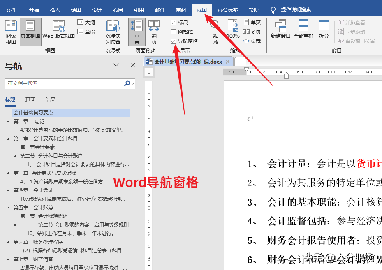The image size is (382, 270).
Task: Go to 第一节 会计账簿概述 heading
Action: (44, 216)
